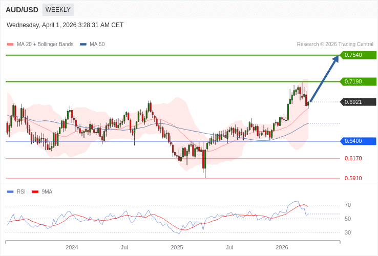378x256 pixels.
Task: Click the green 0.7540 target price tag
Action: click(x=358, y=55)
